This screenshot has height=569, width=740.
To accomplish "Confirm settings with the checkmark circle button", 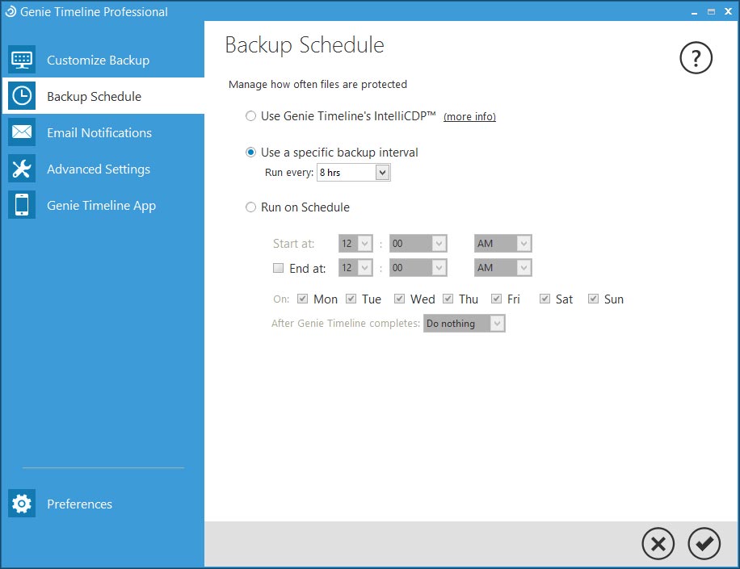I will (x=704, y=543).
